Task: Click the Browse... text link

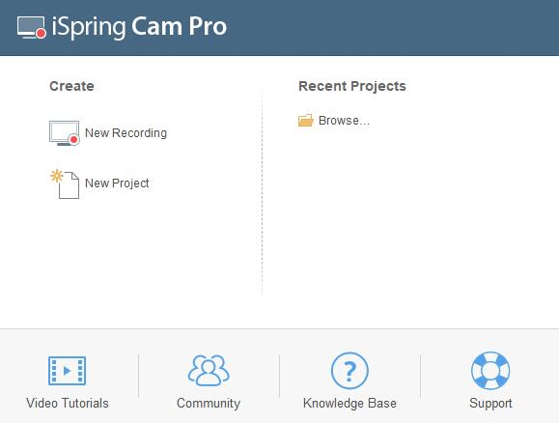Action: [x=344, y=121]
